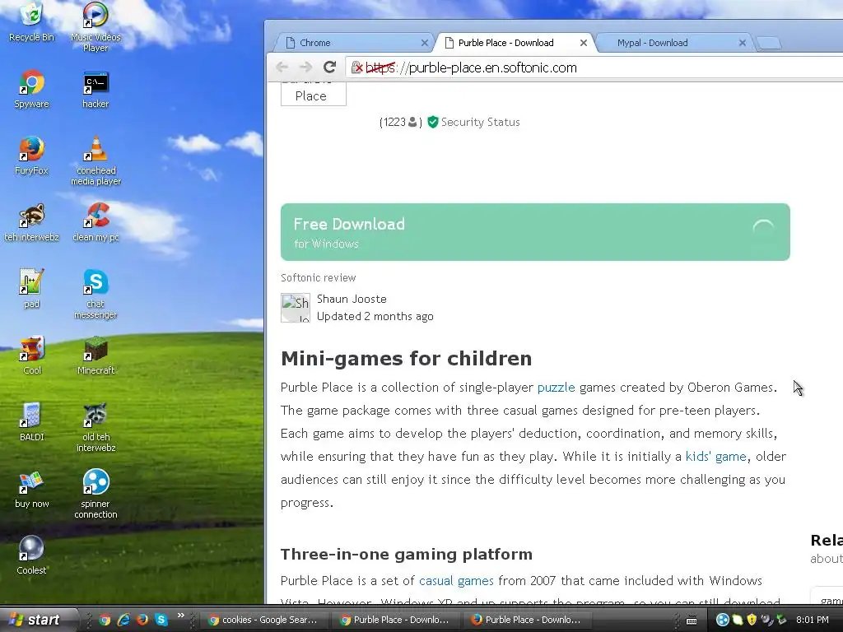
Task: Switch to cookies - Google Search taskbar window
Action: (263, 620)
